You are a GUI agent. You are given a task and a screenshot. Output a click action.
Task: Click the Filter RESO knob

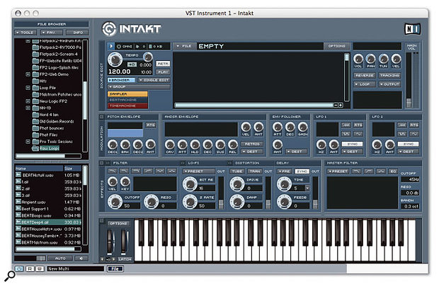(x=152, y=202)
